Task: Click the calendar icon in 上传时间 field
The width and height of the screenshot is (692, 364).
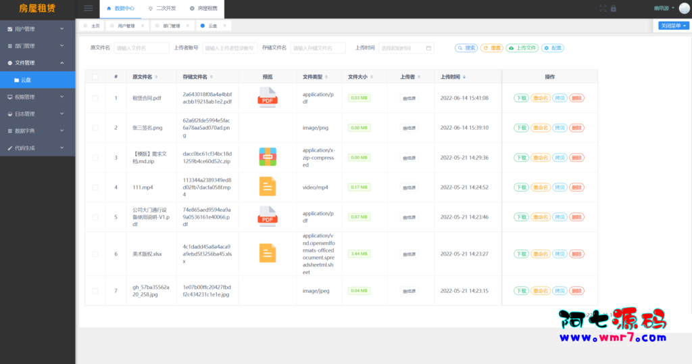Action: (x=428, y=48)
